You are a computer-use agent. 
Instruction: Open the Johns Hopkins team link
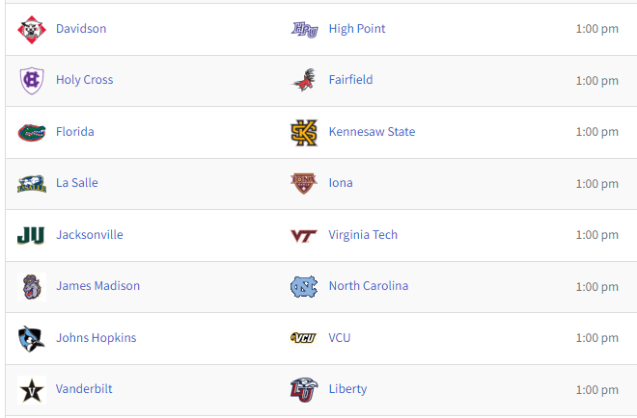(x=97, y=338)
